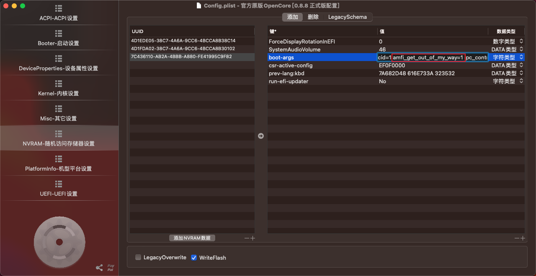This screenshot has width=536, height=276.
Task: Open the ACPI settings list icon
Action: click(x=59, y=8)
